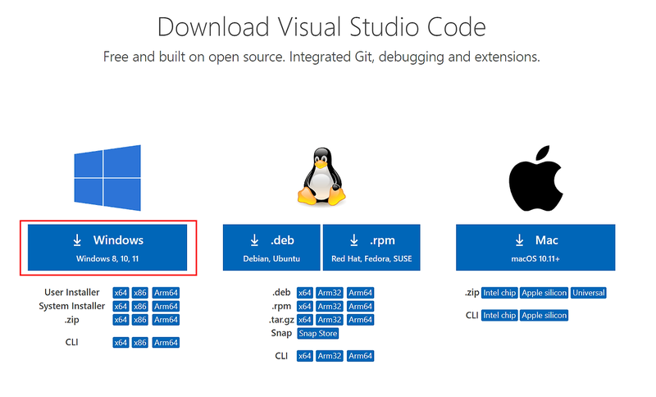
Task: Click the 'System Installer' label
Action: click(x=72, y=306)
